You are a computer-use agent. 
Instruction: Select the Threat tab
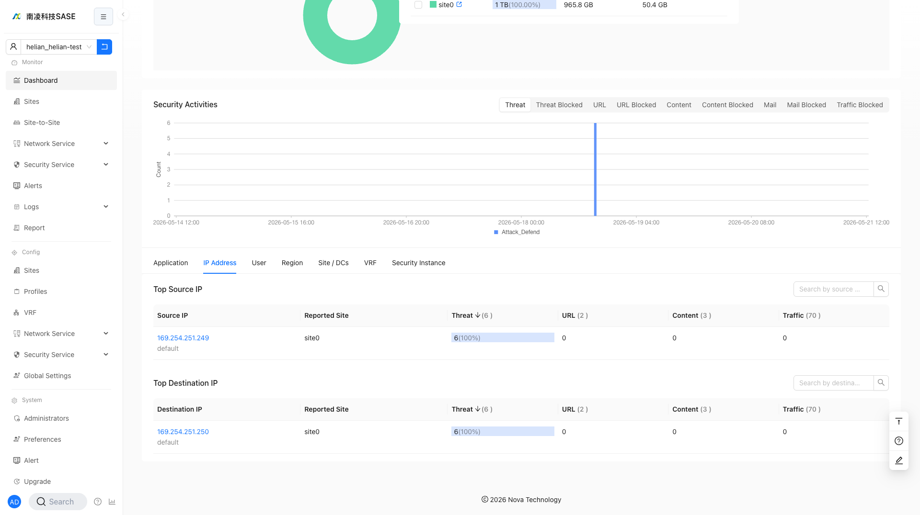coord(515,105)
